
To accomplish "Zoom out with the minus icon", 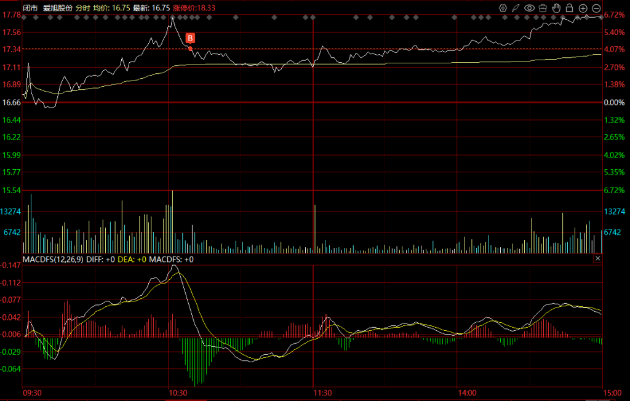I will pyautogui.click(x=596, y=8).
